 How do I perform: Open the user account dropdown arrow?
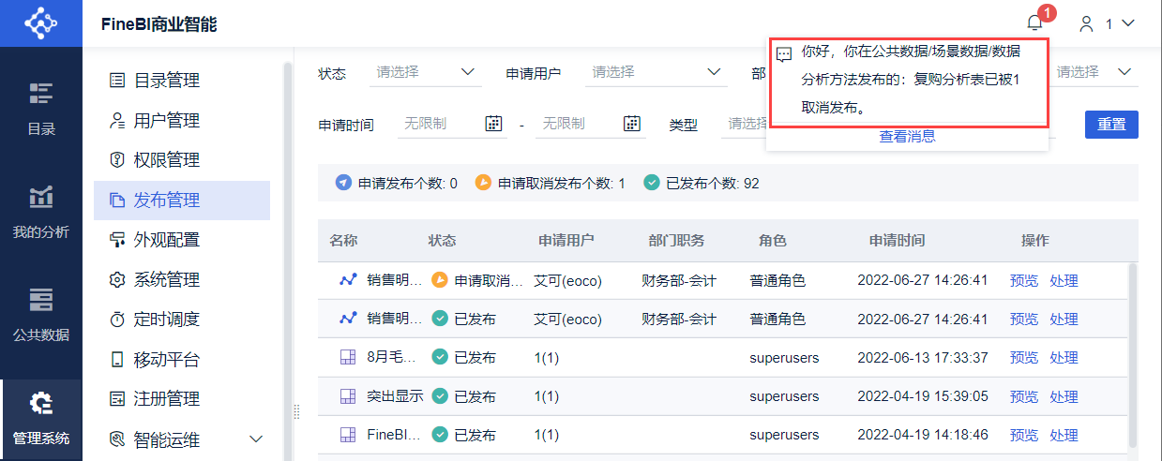coord(1128,23)
